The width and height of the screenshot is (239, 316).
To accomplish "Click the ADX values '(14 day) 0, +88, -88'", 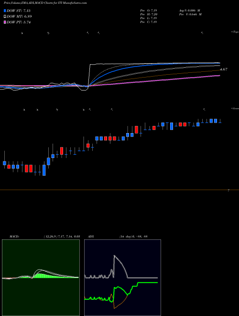I will [133, 237].
